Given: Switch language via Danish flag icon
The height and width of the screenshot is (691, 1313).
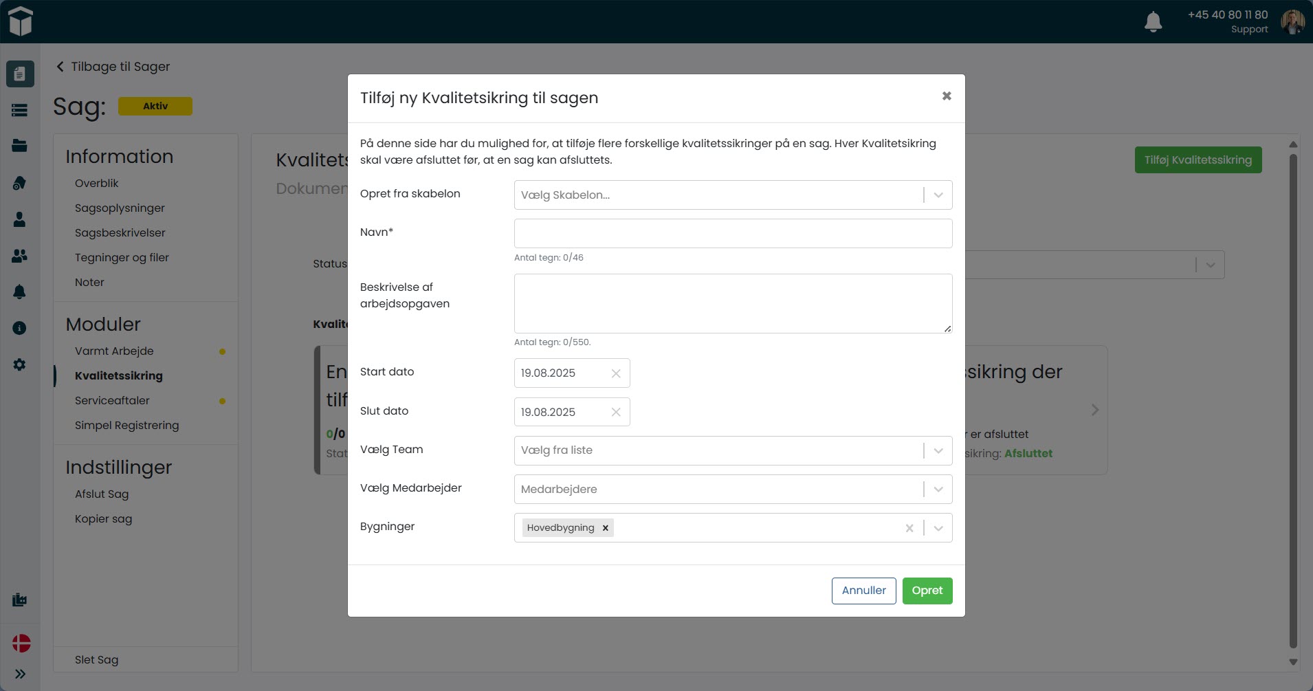Looking at the screenshot, I should pos(21,644).
